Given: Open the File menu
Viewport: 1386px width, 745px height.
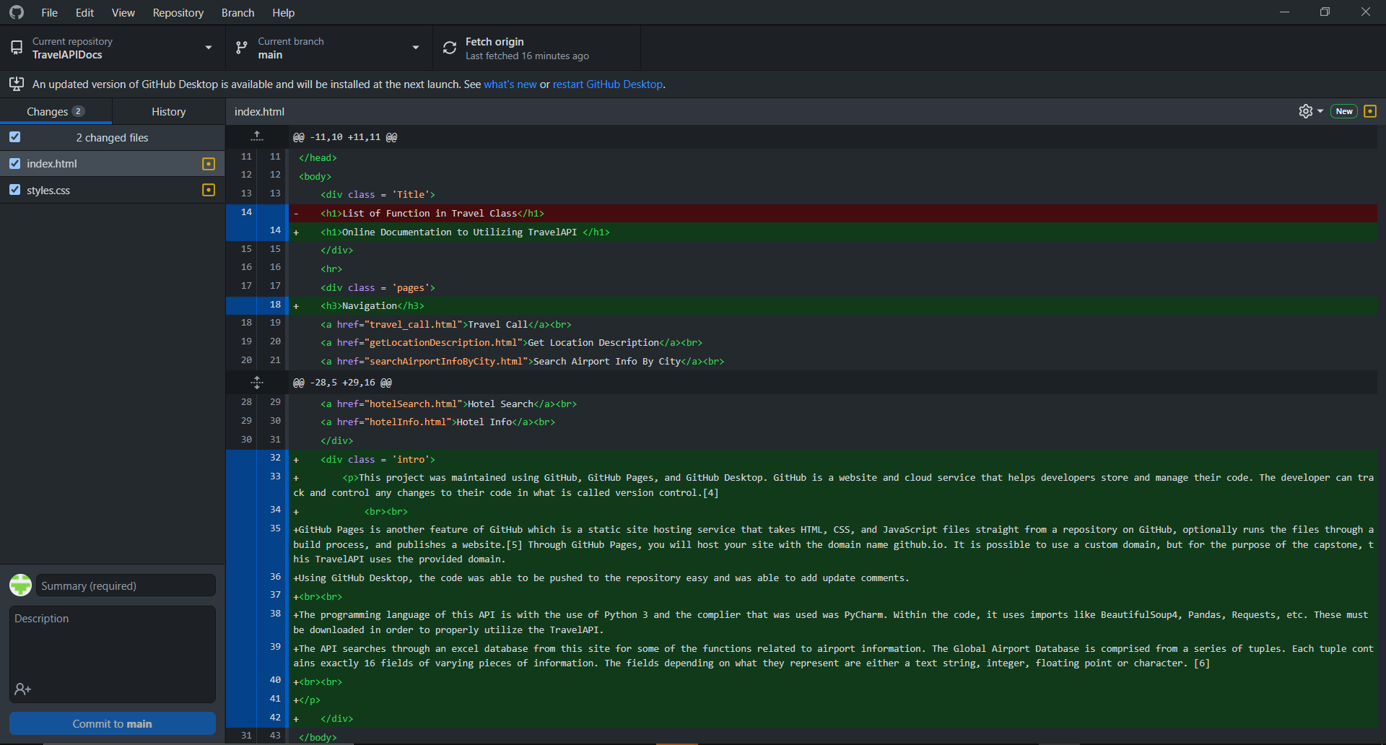Looking at the screenshot, I should click(49, 13).
